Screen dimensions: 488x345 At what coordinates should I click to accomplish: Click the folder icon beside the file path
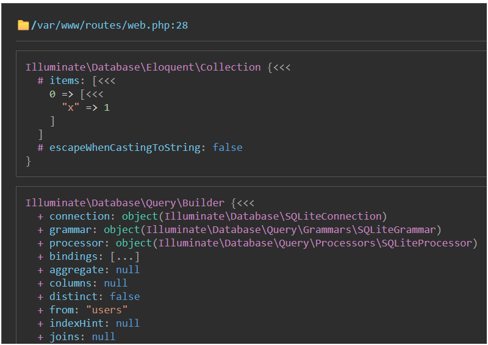click(23, 26)
